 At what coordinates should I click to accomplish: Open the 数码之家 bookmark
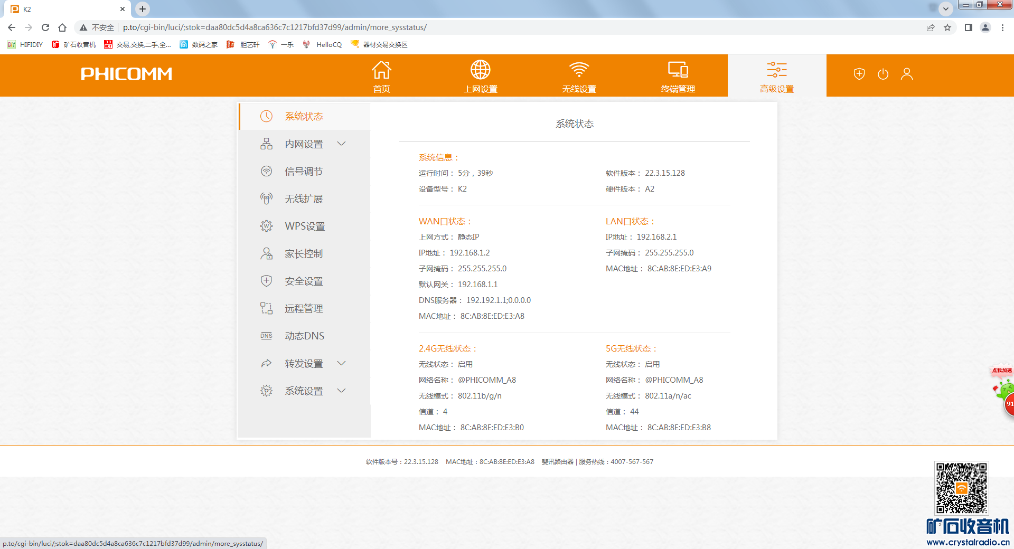(199, 44)
